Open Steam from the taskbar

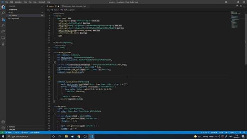click(73, 136)
